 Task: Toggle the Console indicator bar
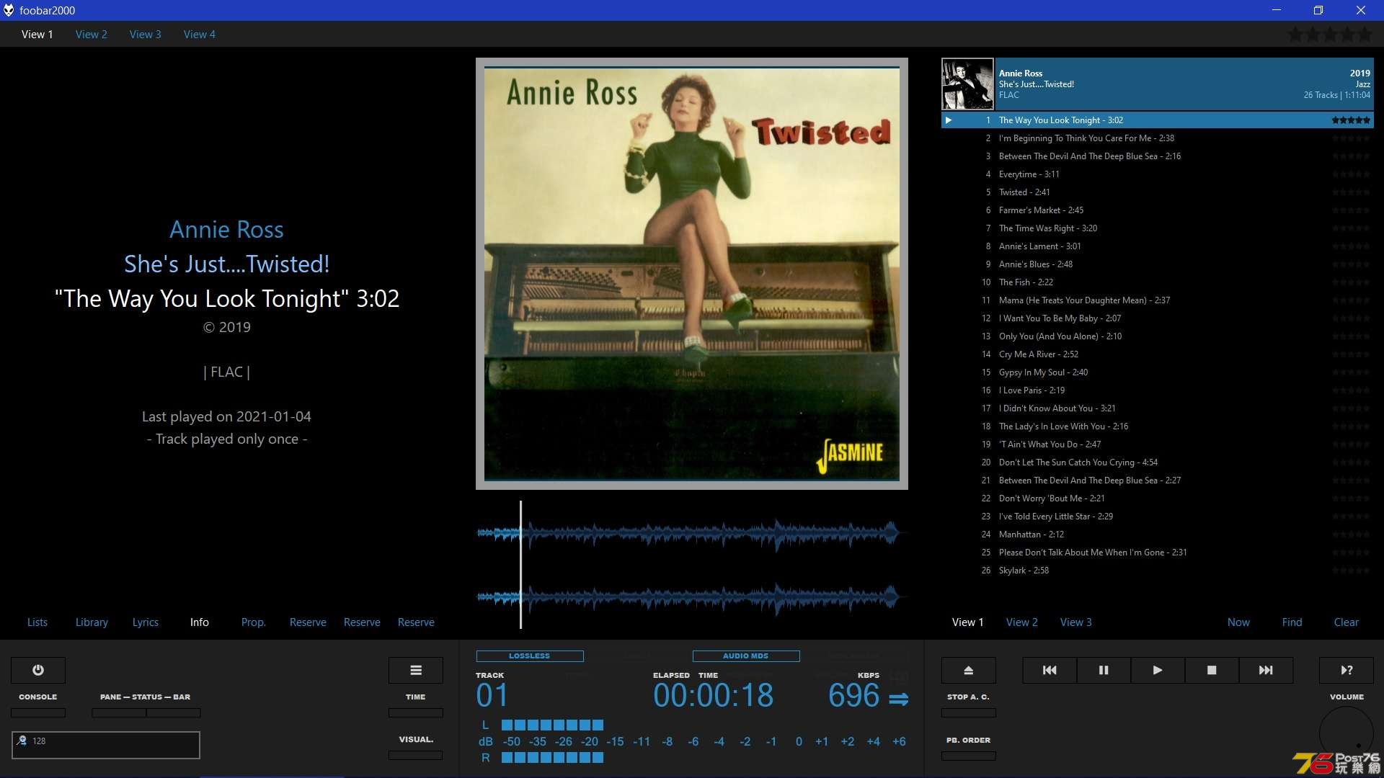pos(38,712)
